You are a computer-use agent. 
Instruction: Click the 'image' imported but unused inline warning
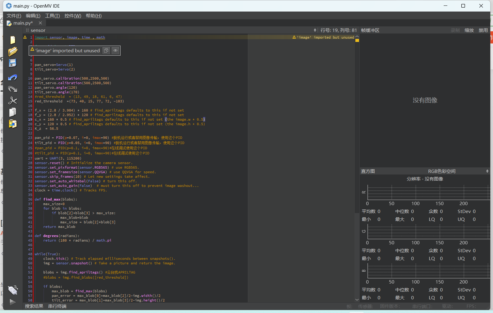323,37
